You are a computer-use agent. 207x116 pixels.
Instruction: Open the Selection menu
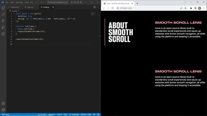[19, 2]
